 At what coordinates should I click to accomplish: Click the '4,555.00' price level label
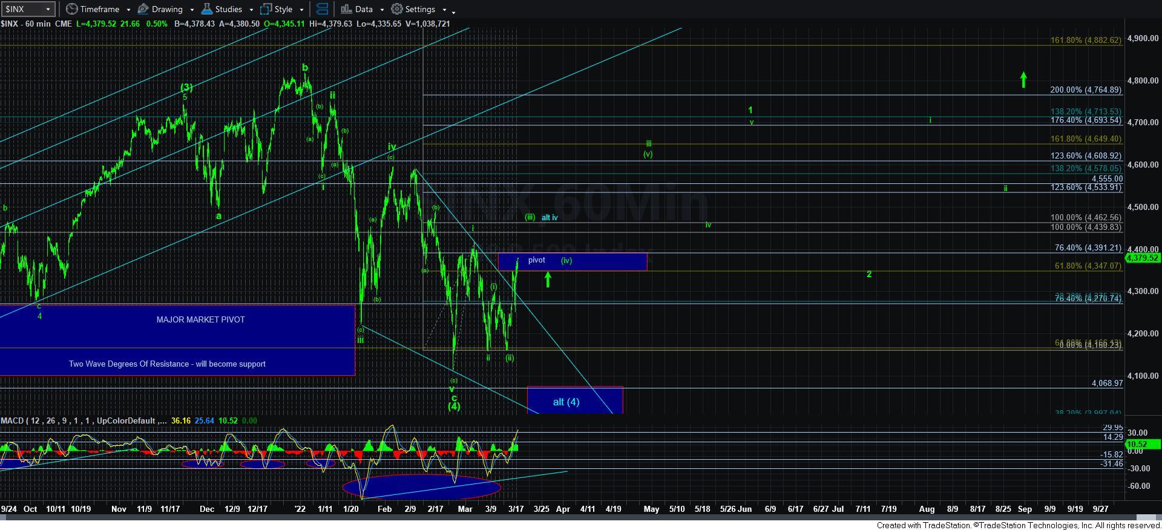pos(1107,179)
